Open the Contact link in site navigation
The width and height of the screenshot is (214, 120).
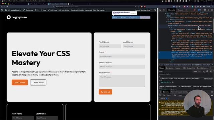coord(133,17)
